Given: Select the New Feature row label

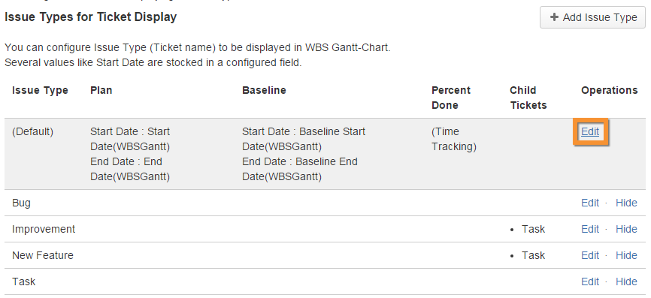Looking at the screenshot, I should pos(43,255).
